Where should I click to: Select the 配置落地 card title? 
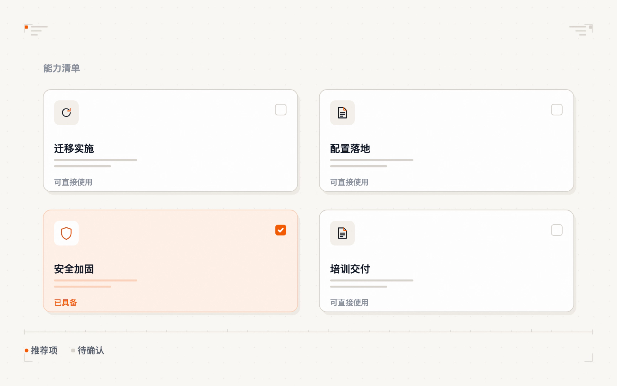[350, 149]
